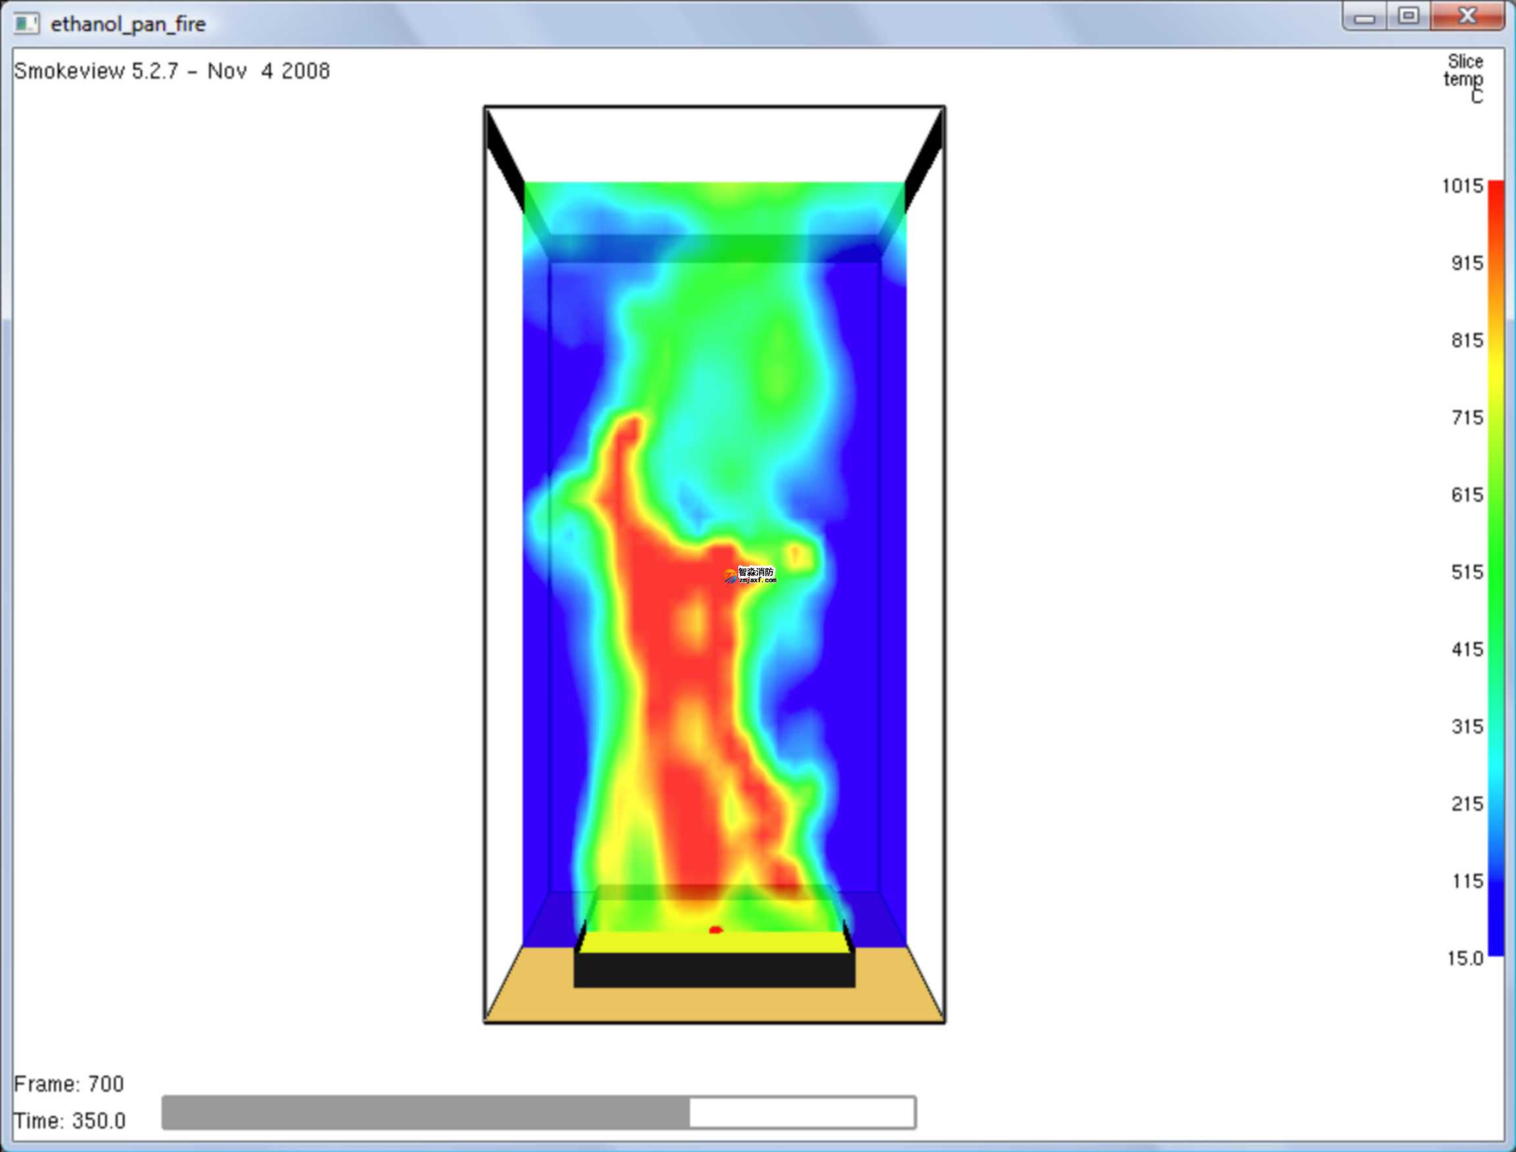
Task: Click the watermark logo in the flame
Action: click(749, 574)
